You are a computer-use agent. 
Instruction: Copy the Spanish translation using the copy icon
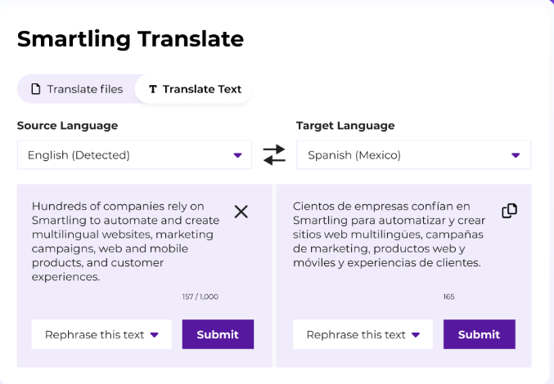pyautogui.click(x=509, y=211)
